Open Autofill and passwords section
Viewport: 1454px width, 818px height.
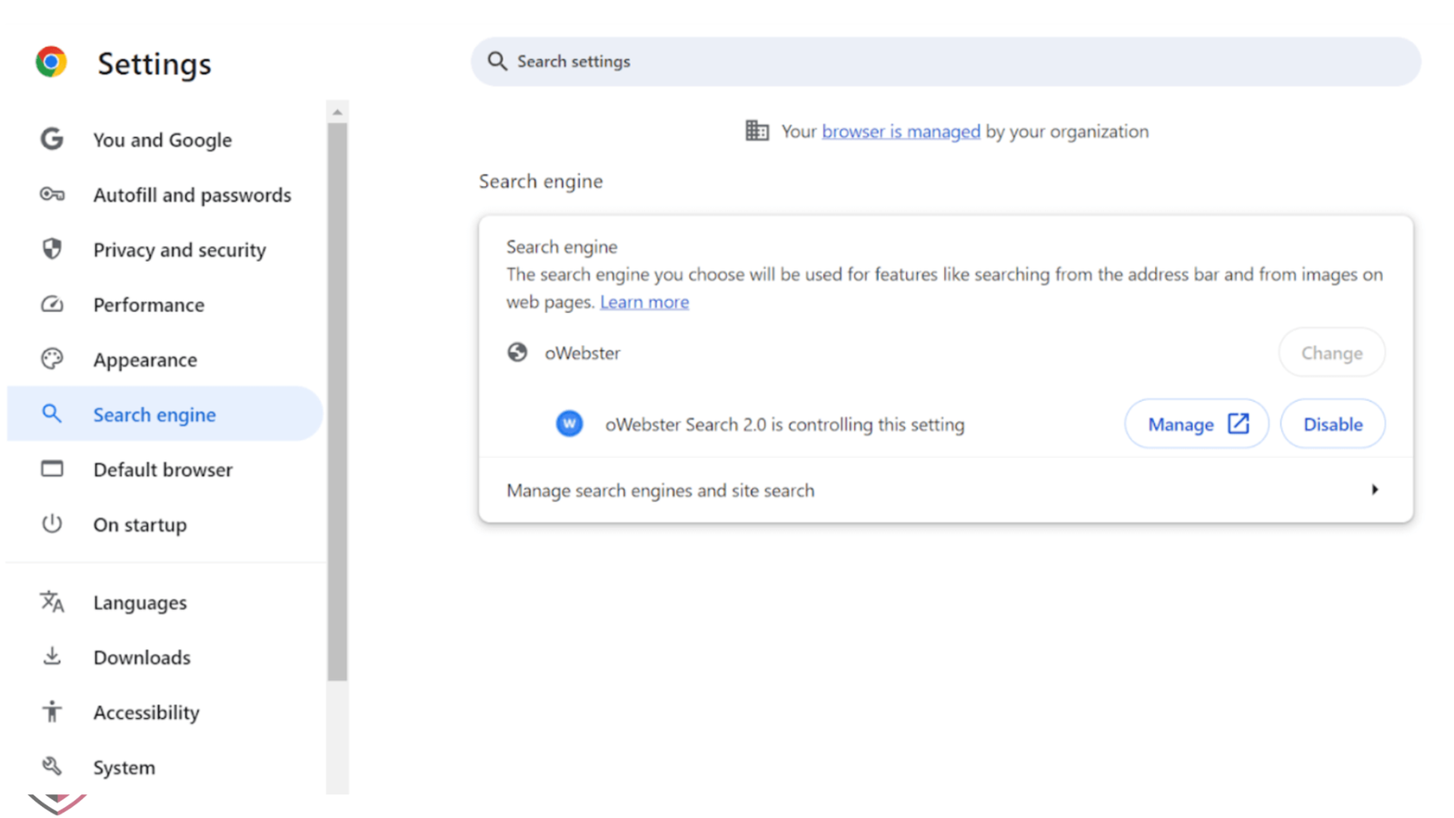tap(164, 195)
